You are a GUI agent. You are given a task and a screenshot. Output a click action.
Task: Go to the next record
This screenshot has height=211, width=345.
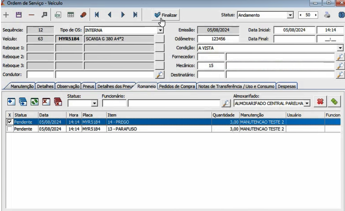pyautogui.click(x=123, y=15)
